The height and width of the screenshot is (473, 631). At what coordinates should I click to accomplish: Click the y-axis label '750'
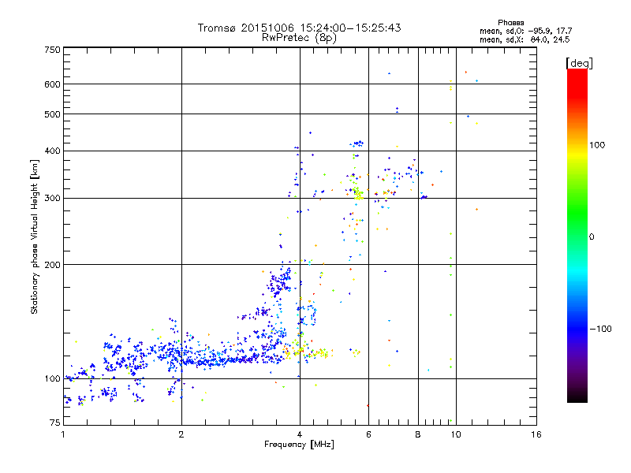pyautogui.click(x=52, y=50)
